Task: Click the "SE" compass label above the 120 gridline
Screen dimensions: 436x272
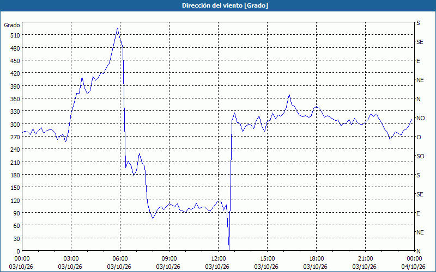Action: coord(420,194)
